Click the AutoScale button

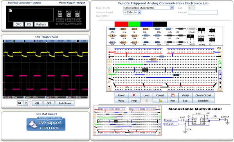[x=65, y=103]
